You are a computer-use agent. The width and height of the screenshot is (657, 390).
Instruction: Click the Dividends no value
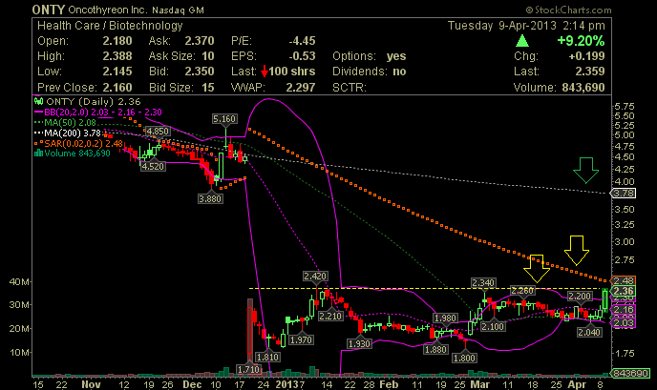tap(399, 72)
